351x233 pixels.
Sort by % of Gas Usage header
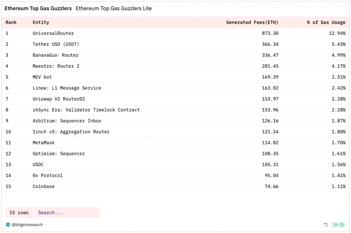pos(326,22)
